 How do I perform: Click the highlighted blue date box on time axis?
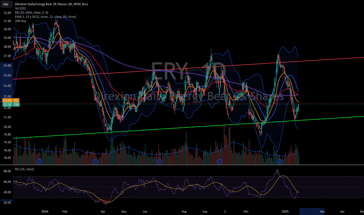pos(312,211)
